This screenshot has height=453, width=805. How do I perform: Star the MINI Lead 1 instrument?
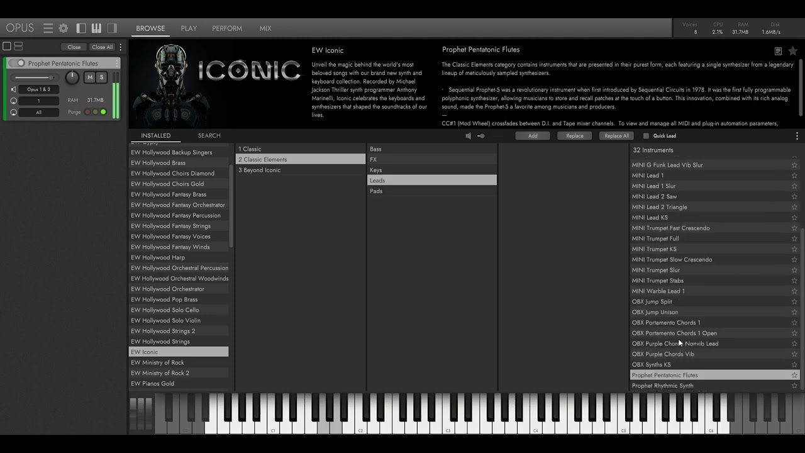point(794,176)
